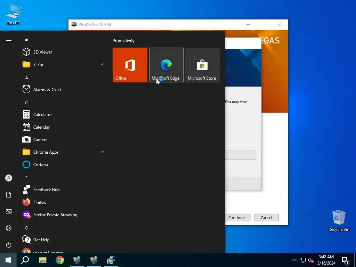This screenshot has width=356, height=267.
Task: Open File Explorer from taskbar
Action: [x=42, y=260]
